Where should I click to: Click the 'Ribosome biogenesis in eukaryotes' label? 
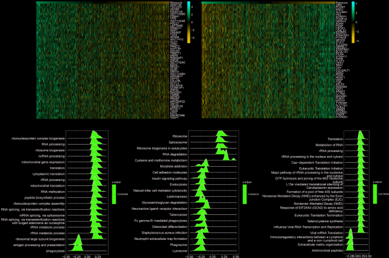pyautogui.click(x=162, y=149)
